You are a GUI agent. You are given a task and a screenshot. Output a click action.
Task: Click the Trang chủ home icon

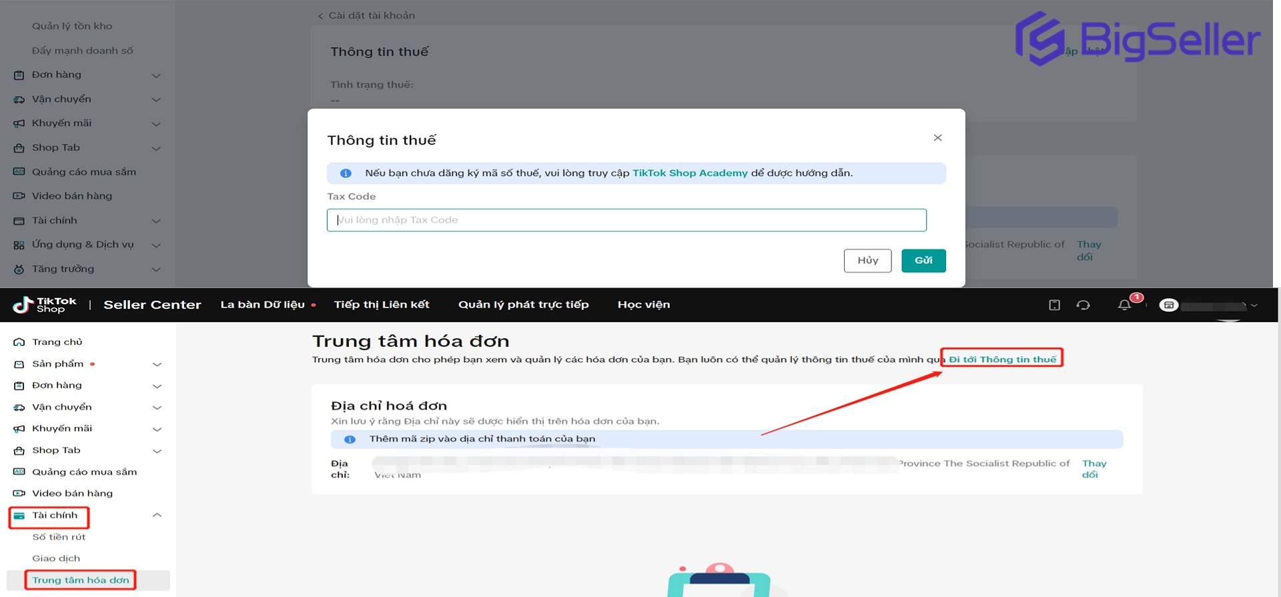point(19,342)
